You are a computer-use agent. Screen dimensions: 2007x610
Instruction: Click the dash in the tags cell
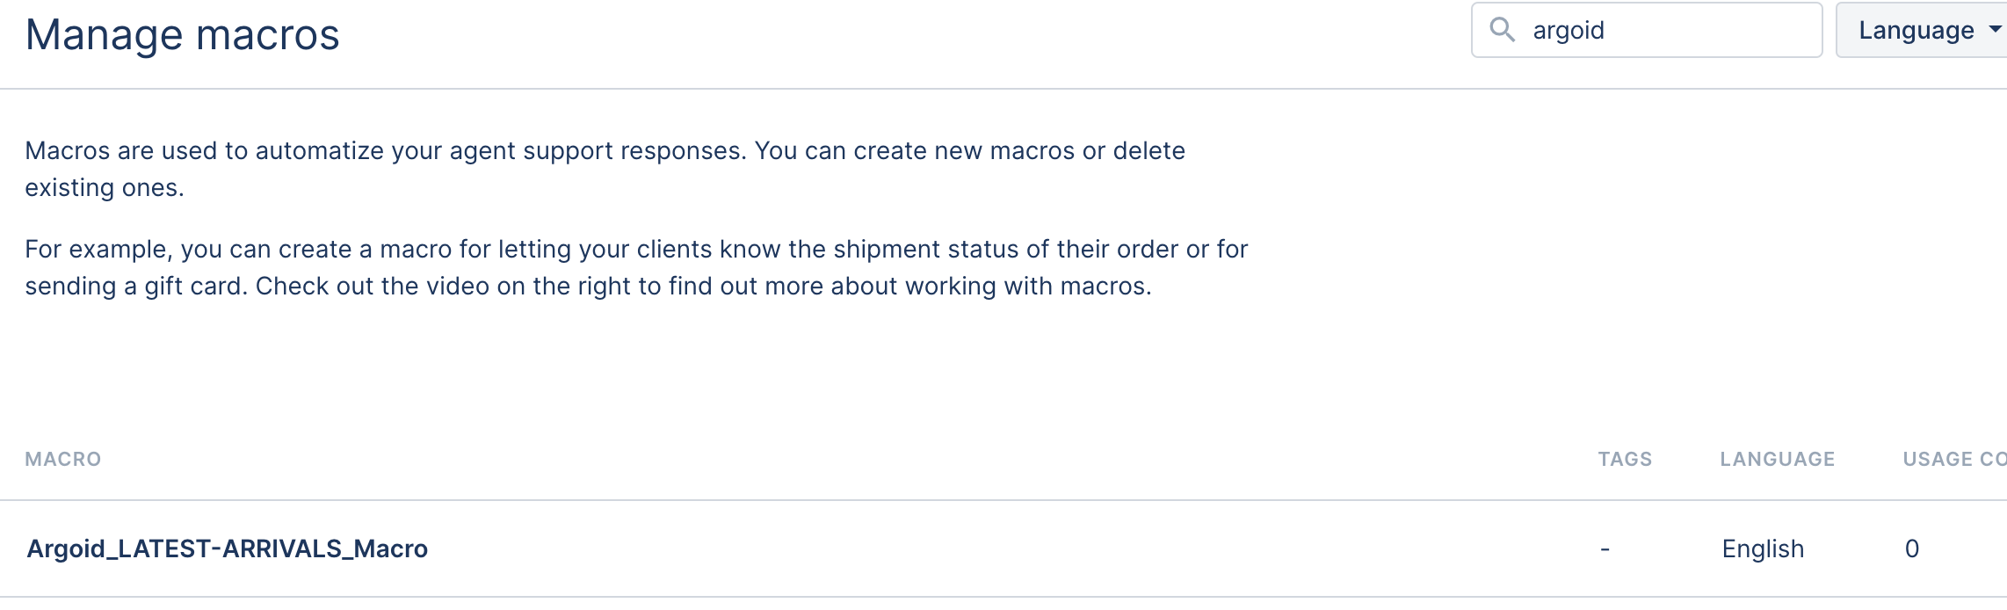[x=1605, y=549]
